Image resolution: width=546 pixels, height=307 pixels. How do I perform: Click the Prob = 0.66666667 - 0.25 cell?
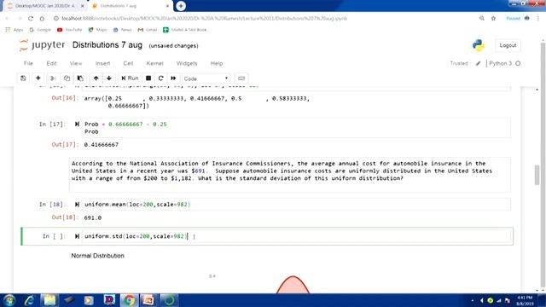point(297,128)
